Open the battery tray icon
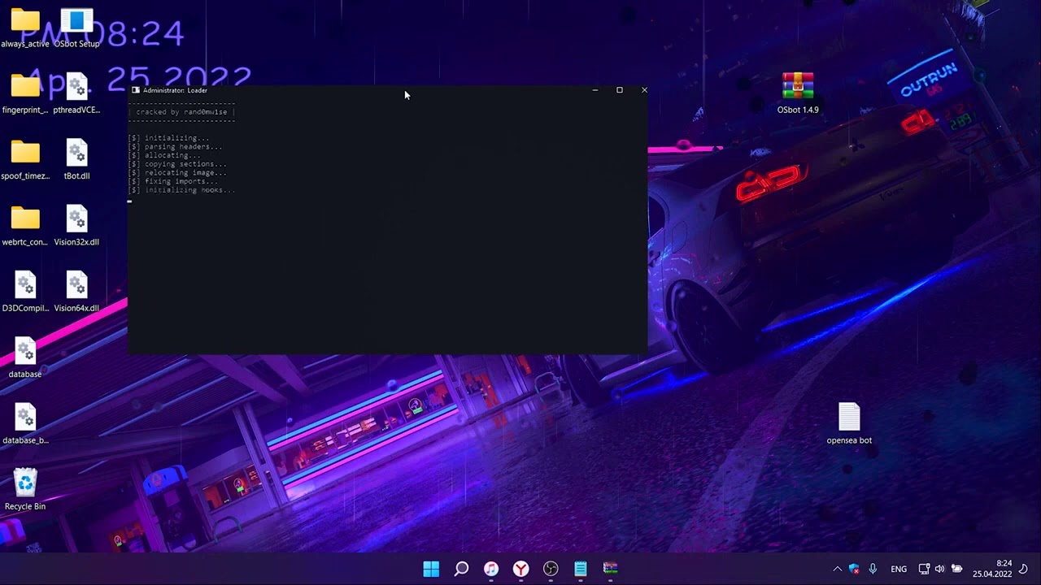This screenshot has width=1041, height=585. [957, 569]
